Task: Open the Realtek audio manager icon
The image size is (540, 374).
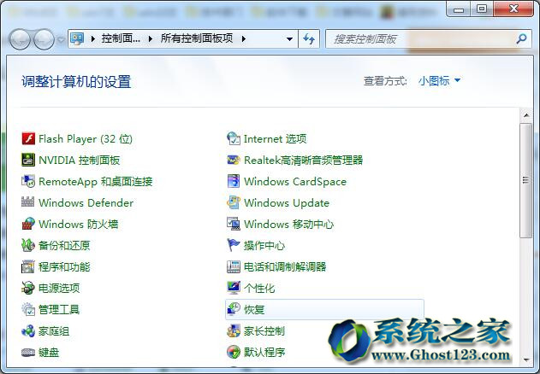Action: click(234, 161)
